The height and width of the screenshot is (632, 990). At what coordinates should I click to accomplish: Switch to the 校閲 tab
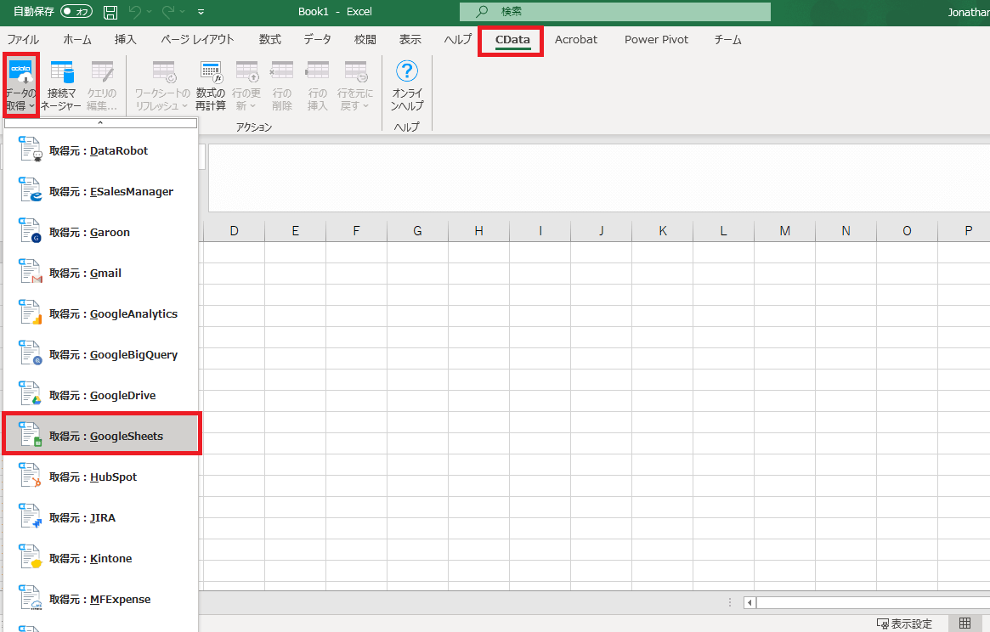point(365,39)
